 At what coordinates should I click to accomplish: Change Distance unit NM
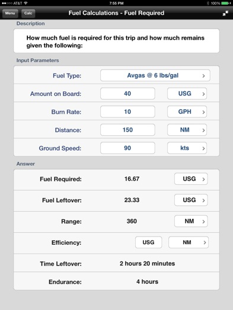coord(187,130)
